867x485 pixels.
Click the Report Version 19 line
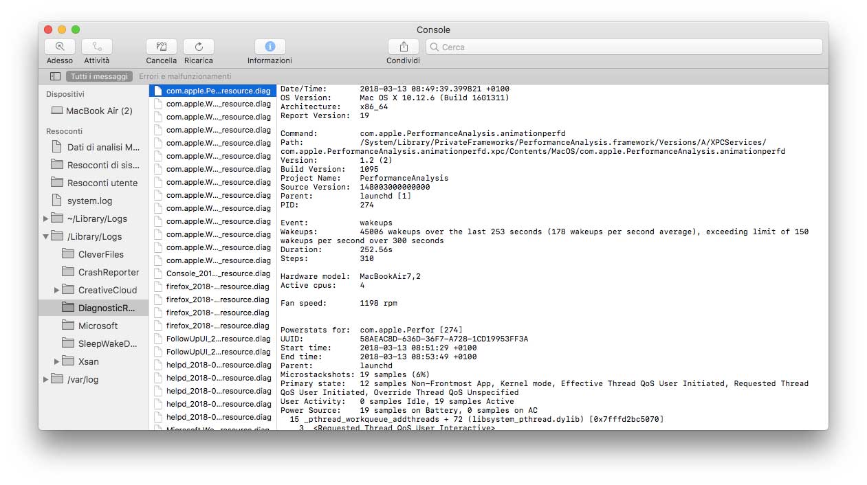325,115
